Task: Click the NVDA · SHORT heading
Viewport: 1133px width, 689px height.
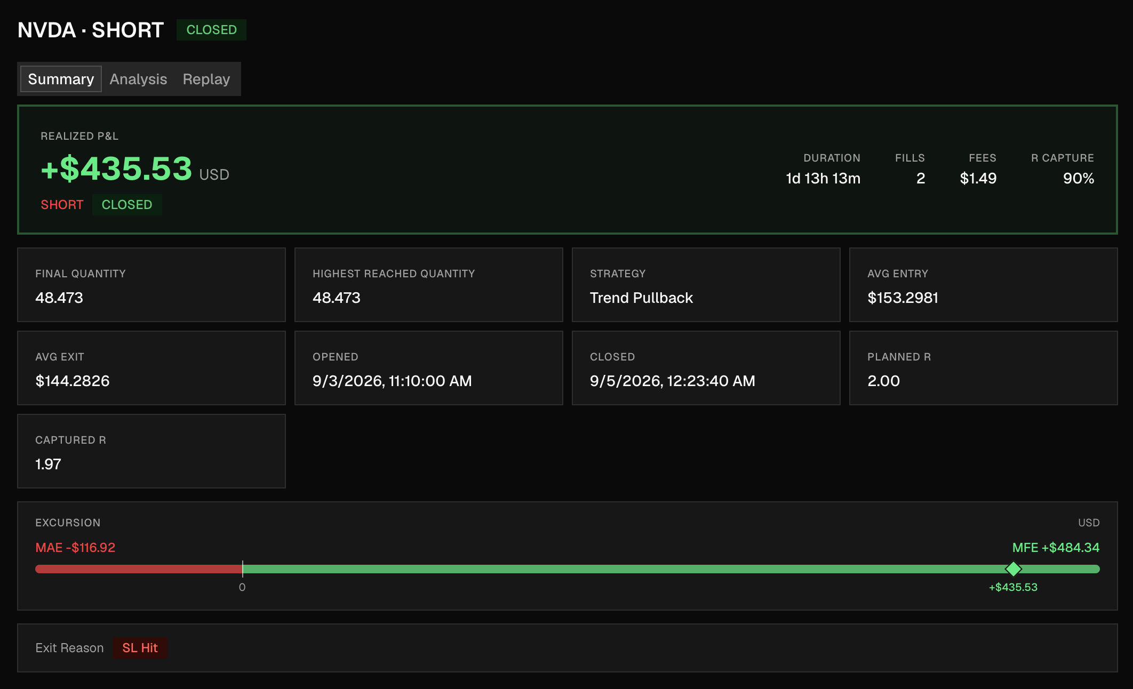Action: (91, 30)
